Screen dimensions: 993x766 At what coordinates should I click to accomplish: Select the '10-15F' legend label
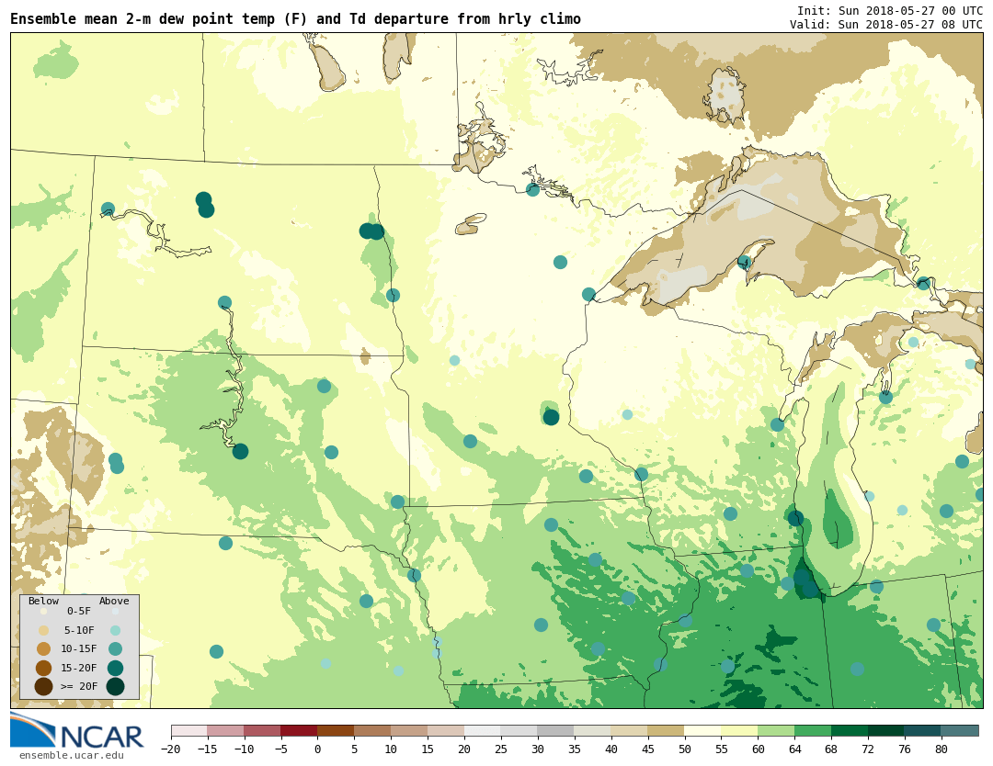pyautogui.click(x=79, y=649)
